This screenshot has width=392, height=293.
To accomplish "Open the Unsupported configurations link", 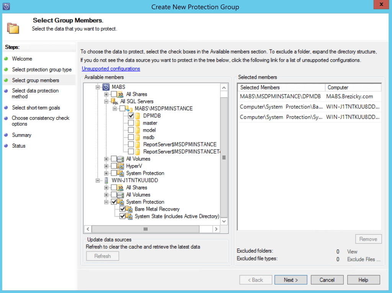I will coord(111,69).
